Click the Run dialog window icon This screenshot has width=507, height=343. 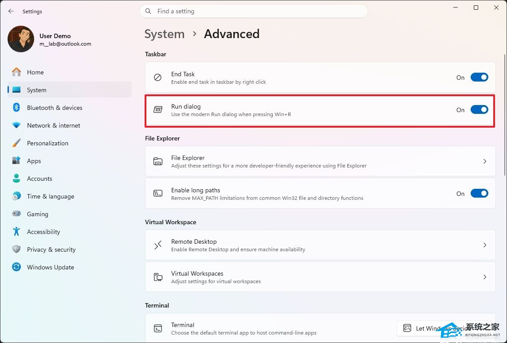[x=158, y=110]
